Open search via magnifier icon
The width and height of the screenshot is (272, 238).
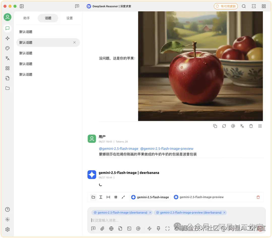244,6
